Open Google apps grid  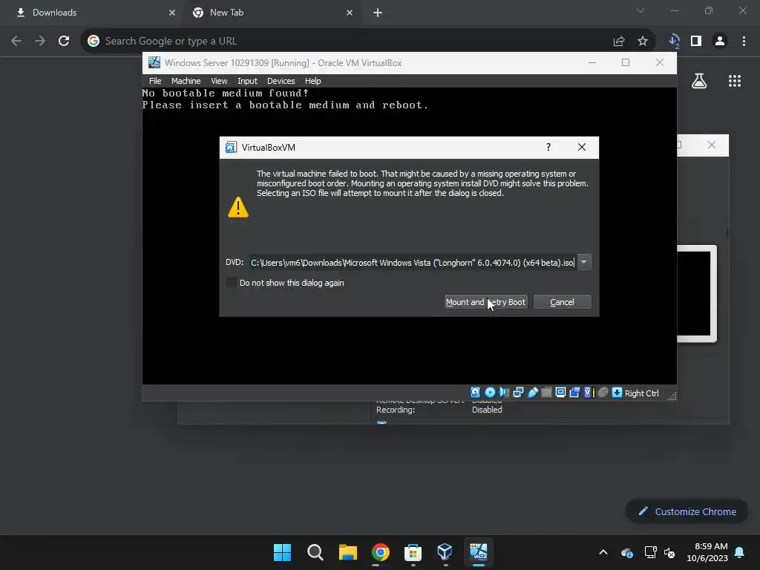coord(735,81)
